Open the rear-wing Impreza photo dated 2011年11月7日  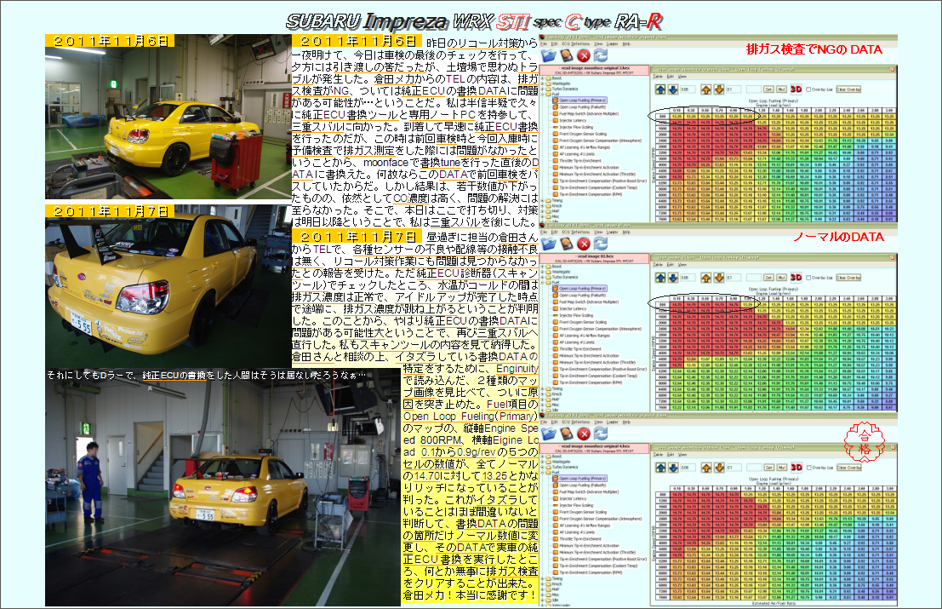click(168, 286)
